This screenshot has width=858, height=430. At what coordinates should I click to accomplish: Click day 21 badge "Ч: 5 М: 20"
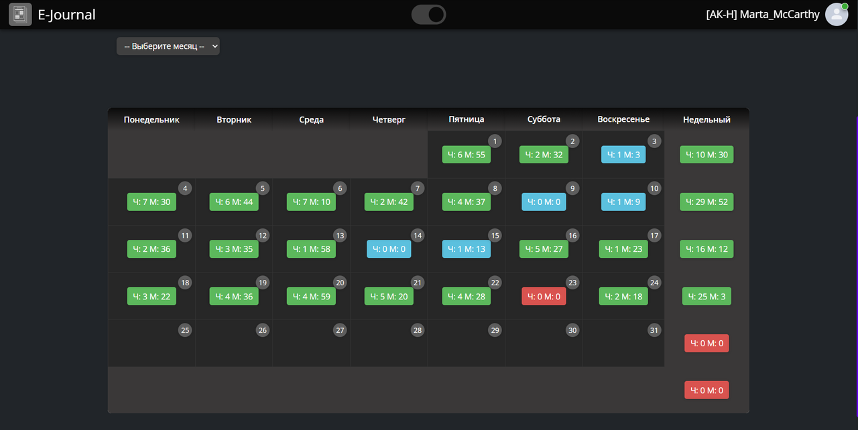[x=389, y=296]
